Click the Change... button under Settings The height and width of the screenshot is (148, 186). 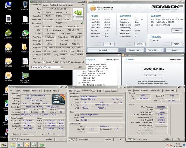tap(140, 44)
